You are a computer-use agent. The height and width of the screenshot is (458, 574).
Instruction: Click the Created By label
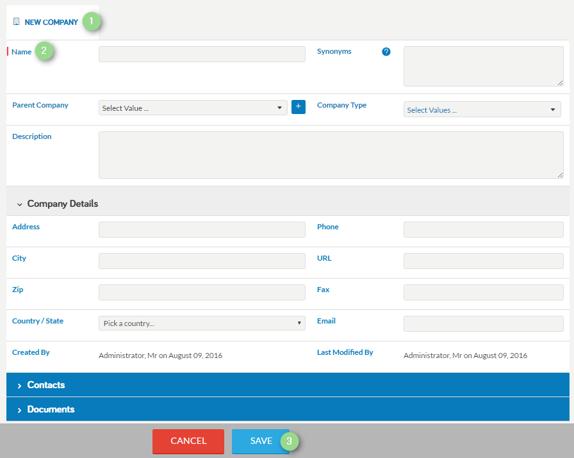[31, 352]
